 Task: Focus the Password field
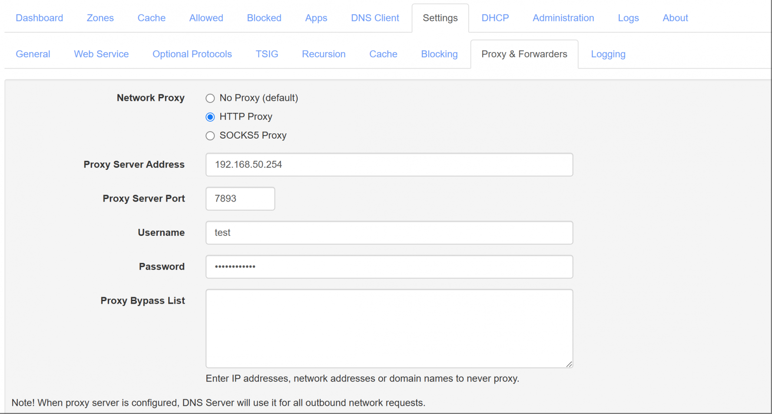pyautogui.click(x=389, y=267)
